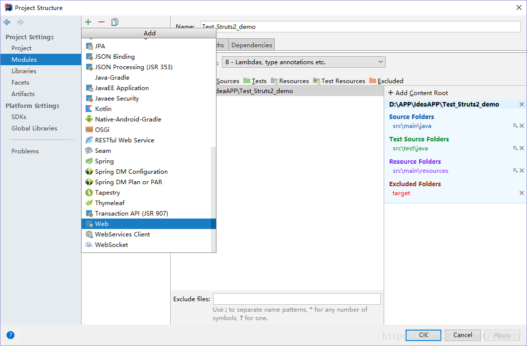Viewport: 527px width, 346px height.
Task: Click the green plus Add button
Action: tap(88, 22)
